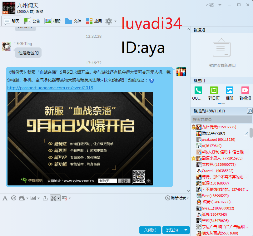Click the colored pencils sender avatar
This screenshot has height=236, width=253.
coord(181,71)
